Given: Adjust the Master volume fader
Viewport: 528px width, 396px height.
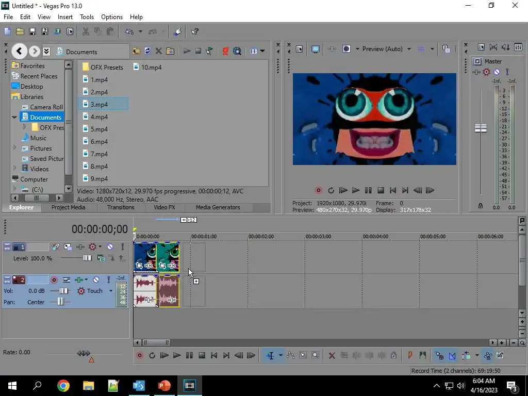Looking at the screenshot, I should (x=481, y=128).
